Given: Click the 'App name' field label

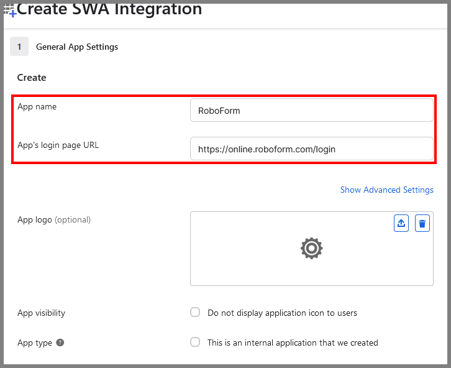Looking at the screenshot, I should click(x=37, y=107).
